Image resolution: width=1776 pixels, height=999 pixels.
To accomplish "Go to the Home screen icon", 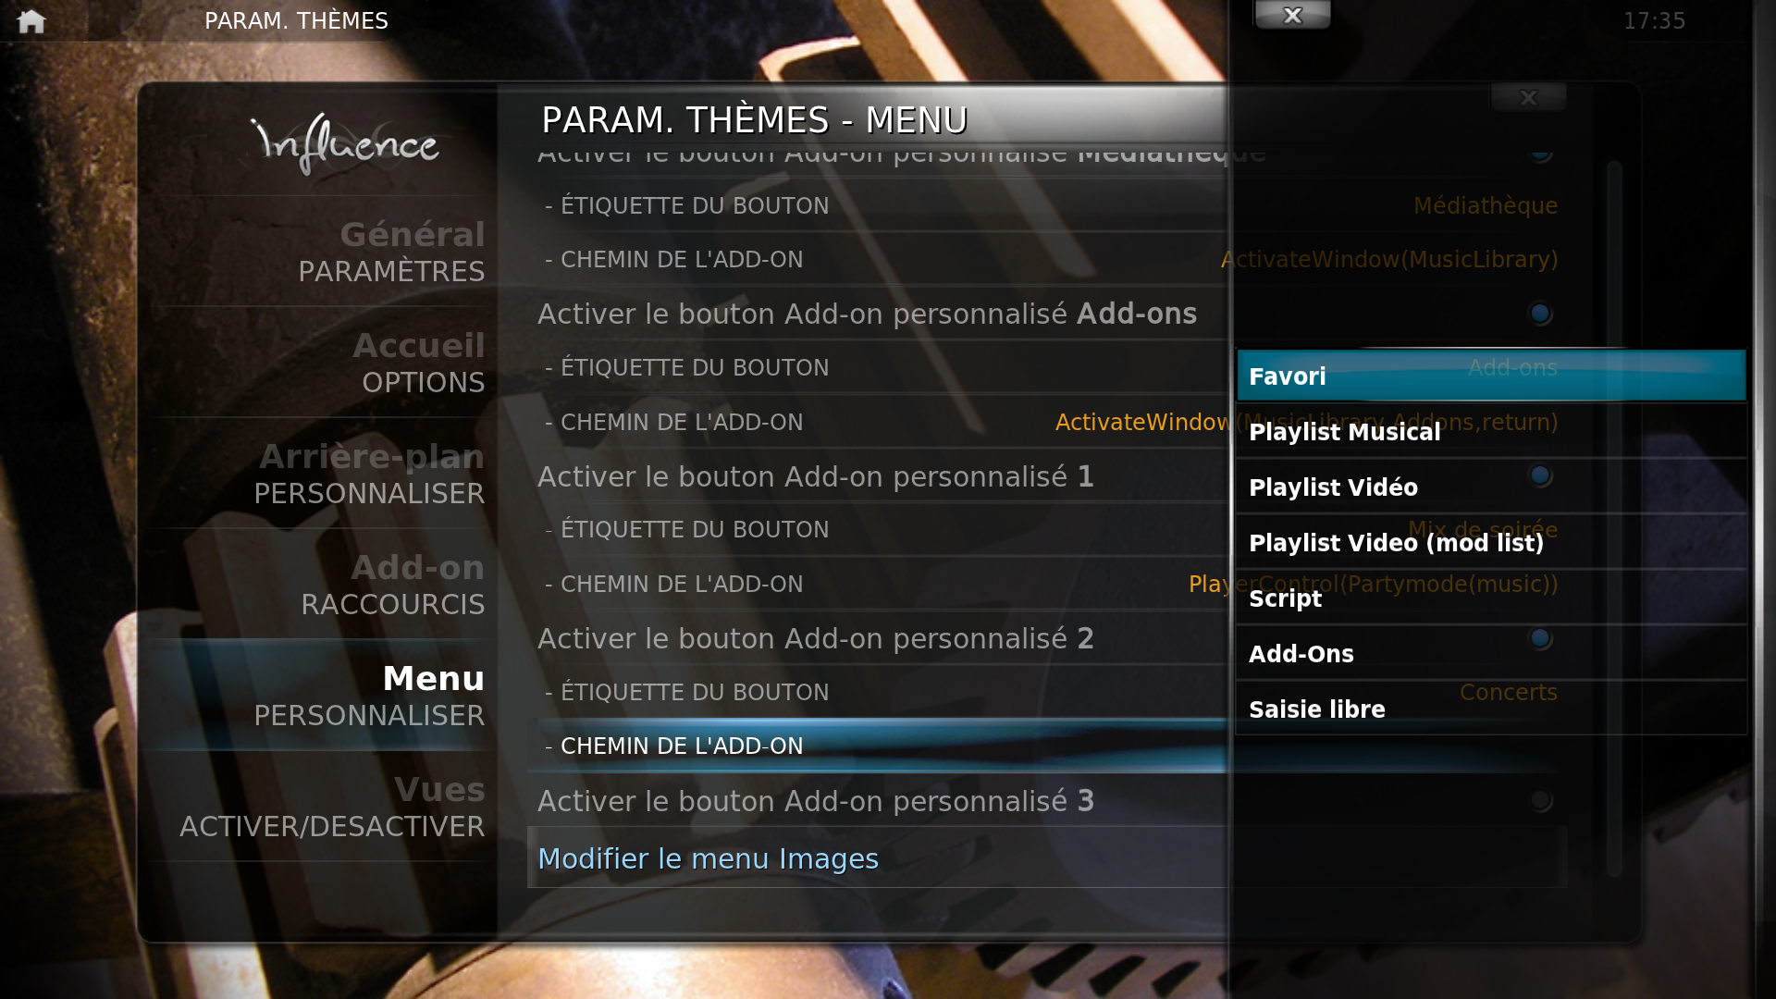I will point(31,20).
